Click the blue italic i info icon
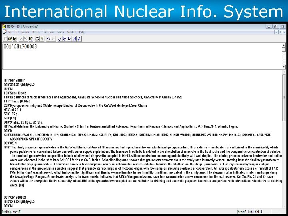 (x=79, y=39)
